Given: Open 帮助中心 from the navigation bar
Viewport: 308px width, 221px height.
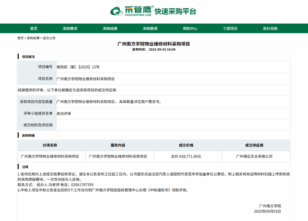Looking at the screenshot, I should [x=190, y=29].
